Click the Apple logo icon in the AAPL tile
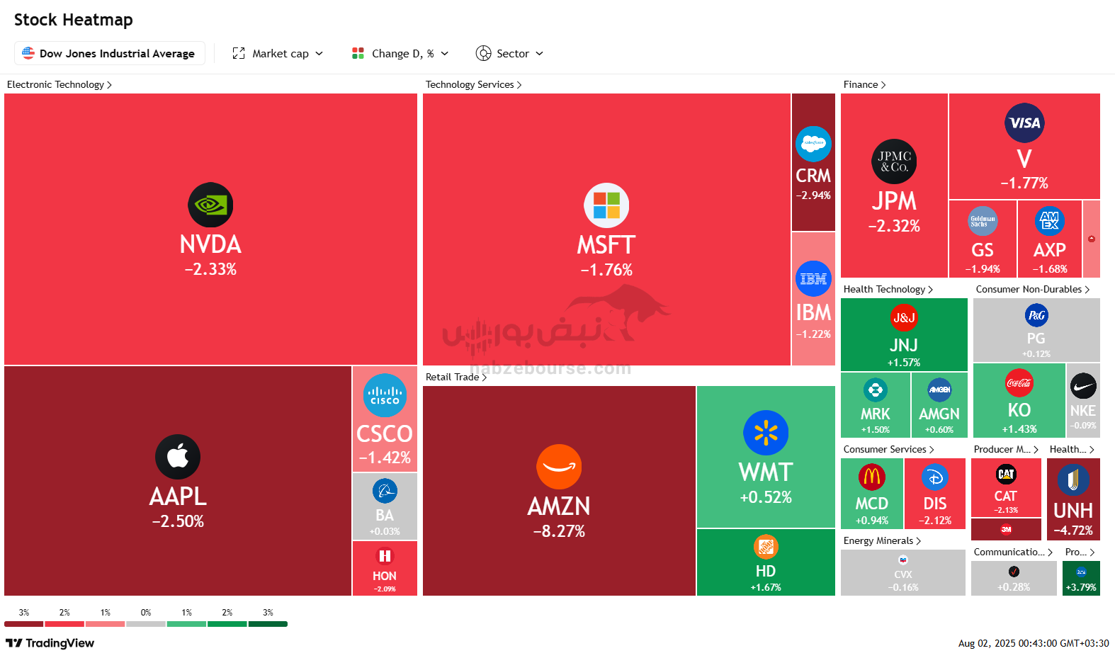This screenshot has height=658, width=1115. pos(178,457)
